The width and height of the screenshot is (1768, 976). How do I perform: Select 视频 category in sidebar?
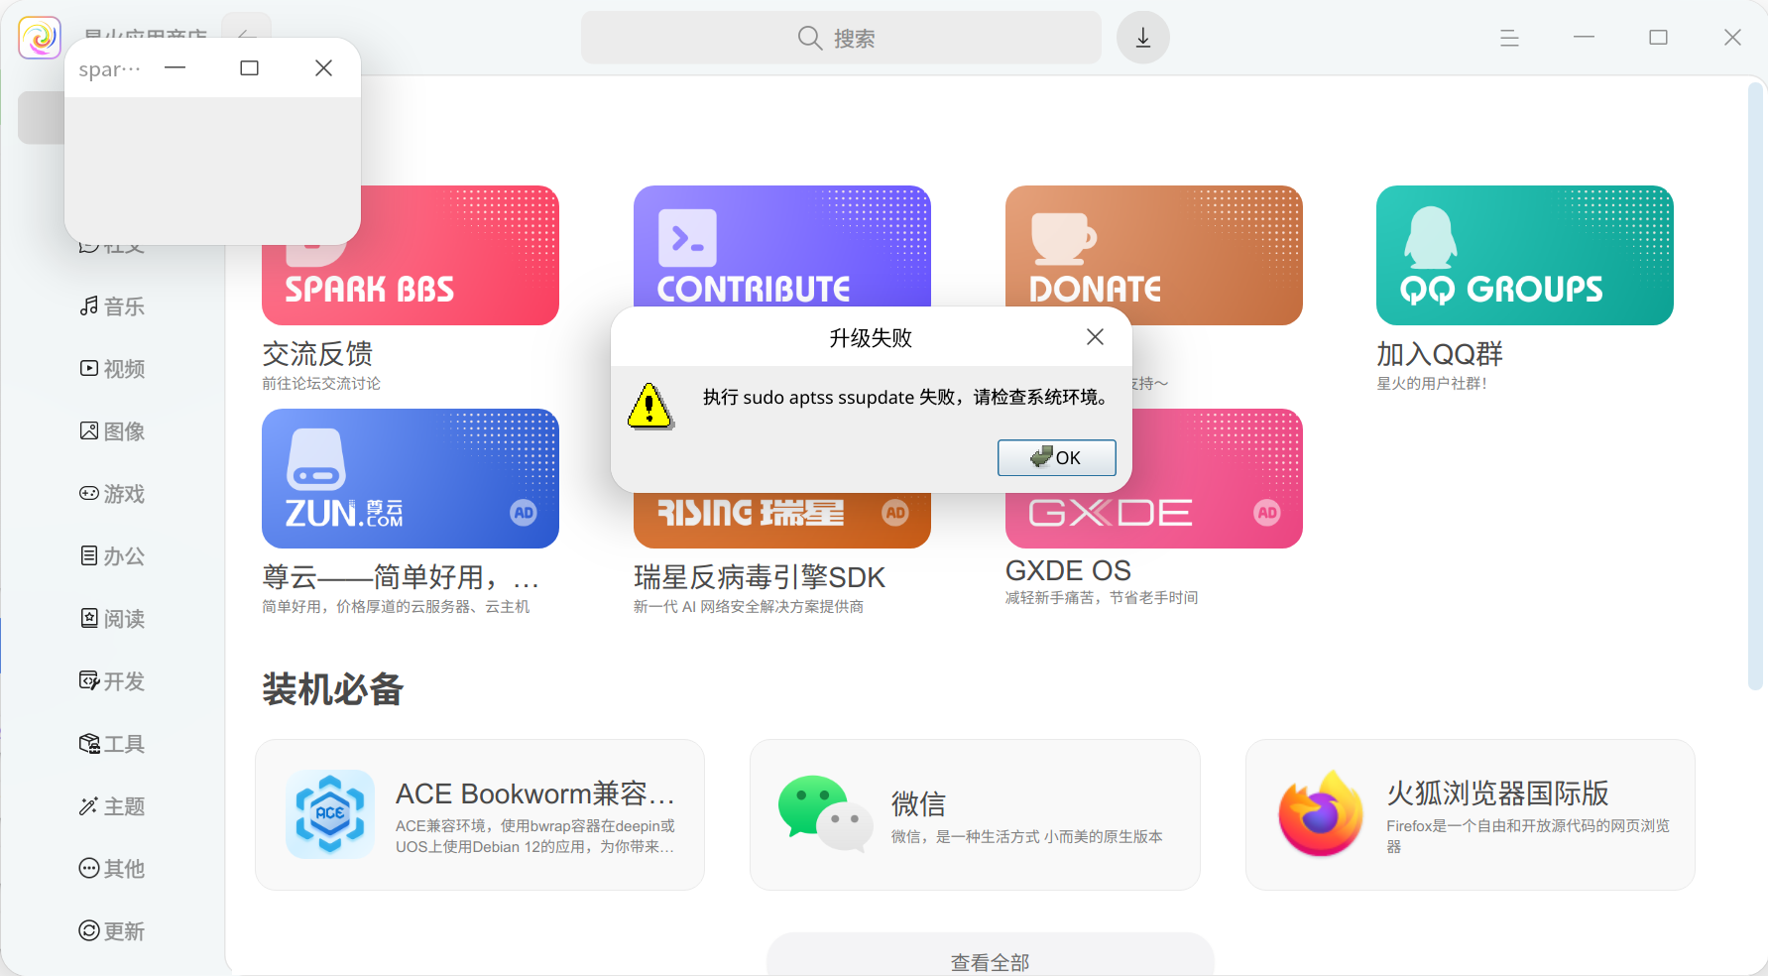click(x=112, y=369)
